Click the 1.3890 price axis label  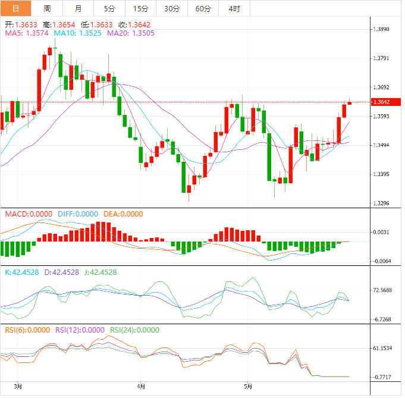tap(380, 29)
